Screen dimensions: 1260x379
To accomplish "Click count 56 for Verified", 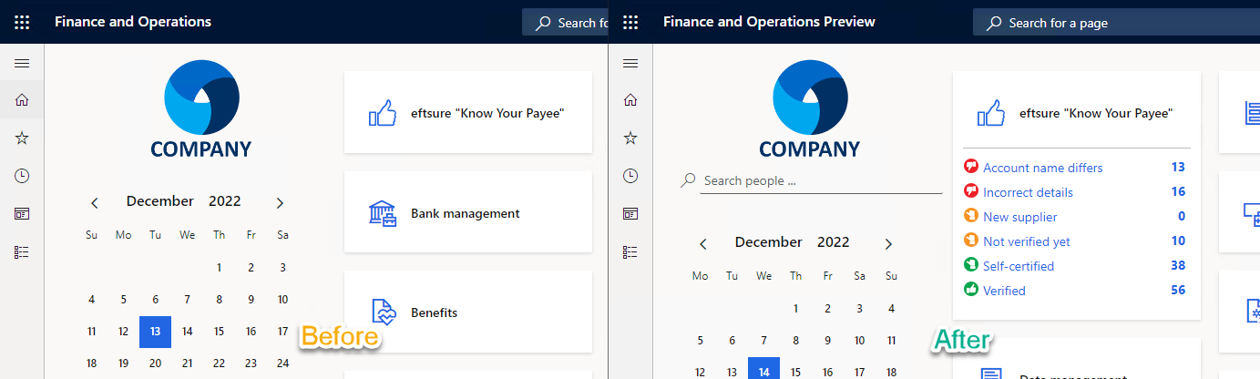I will [1178, 290].
